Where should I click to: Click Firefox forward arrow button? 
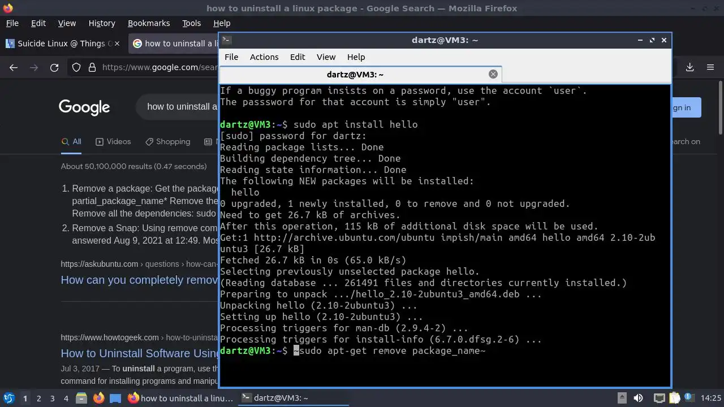click(x=34, y=67)
